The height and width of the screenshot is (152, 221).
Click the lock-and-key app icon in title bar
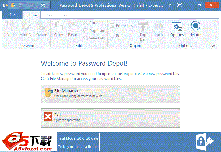[5, 5]
